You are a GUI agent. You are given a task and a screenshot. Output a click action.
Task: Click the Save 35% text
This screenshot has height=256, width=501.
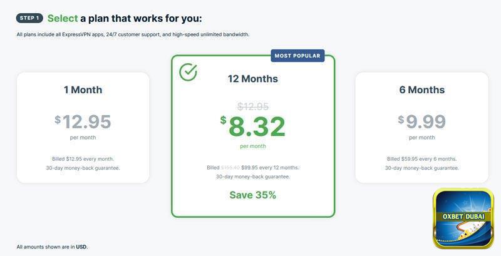coord(253,195)
